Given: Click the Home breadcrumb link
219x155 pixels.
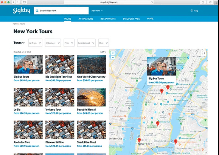Looking at the screenshot, I should 15,24.
